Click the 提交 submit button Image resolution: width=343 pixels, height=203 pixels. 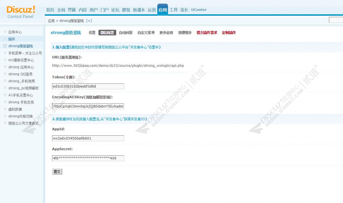(x=57, y=171)
